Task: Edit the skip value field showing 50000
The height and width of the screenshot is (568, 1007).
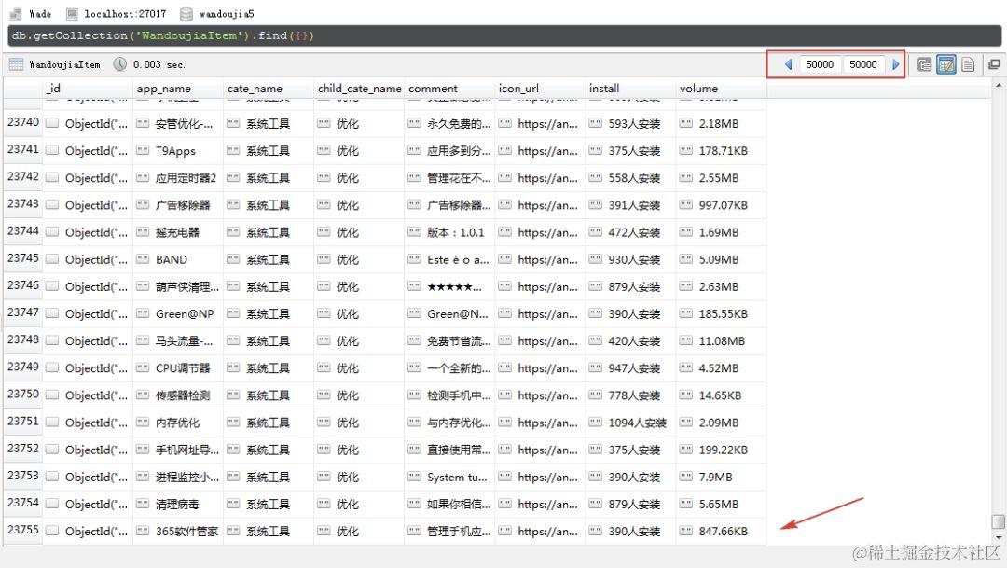Action: [820, 64]
